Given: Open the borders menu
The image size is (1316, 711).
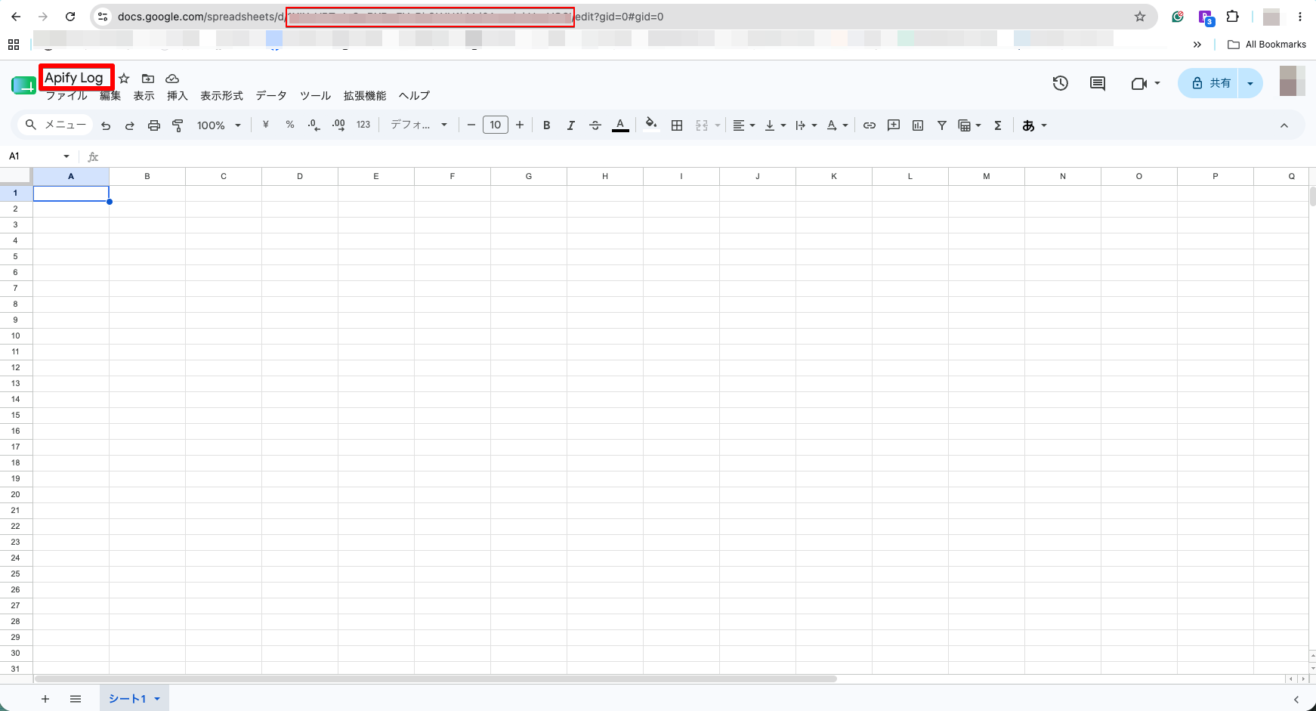Looking at the screenshot, I should click(x=677, y=125).
